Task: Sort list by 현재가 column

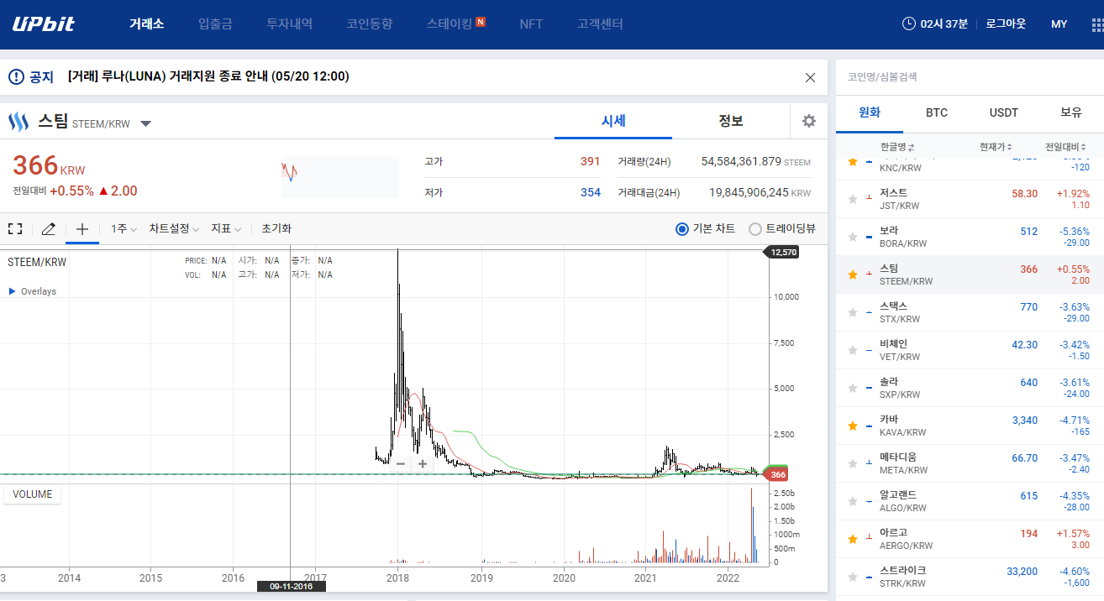Action: (996, 147)
